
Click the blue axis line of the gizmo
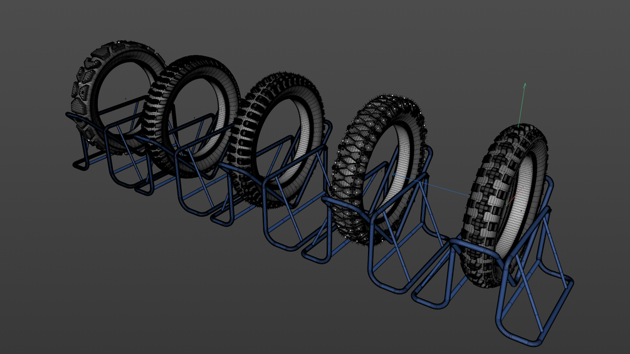(x=431, y=185)
